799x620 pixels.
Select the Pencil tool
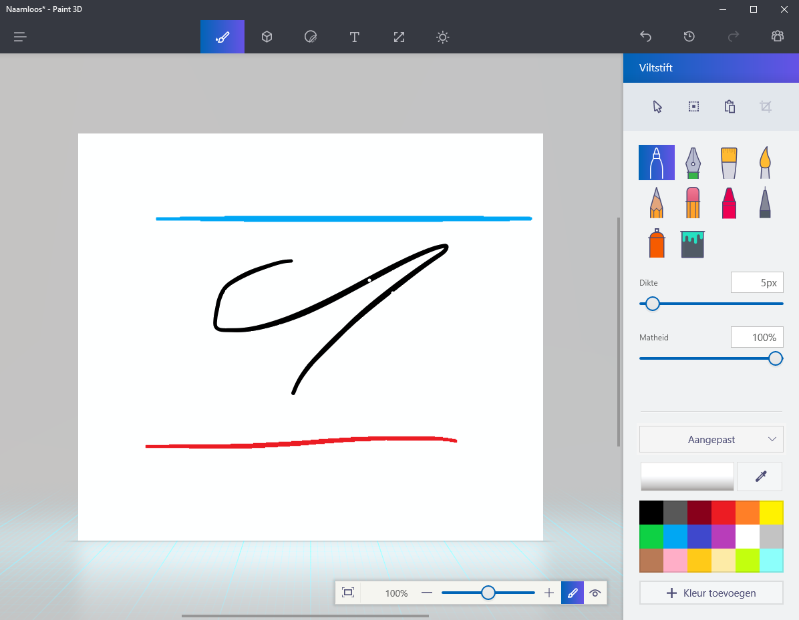click(x=656, y=202)
